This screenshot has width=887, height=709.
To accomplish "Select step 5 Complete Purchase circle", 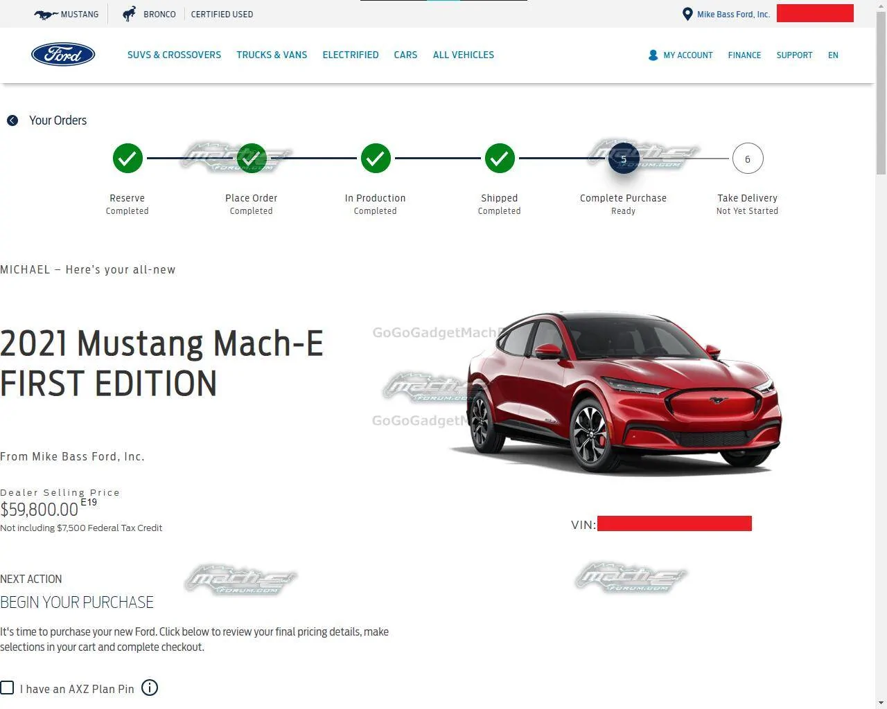I will point(624,159).
